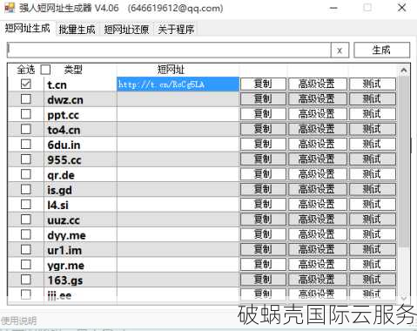Click 测试 in the qr.de row
The width and height of the screenshot is (417, 331).
373,175
